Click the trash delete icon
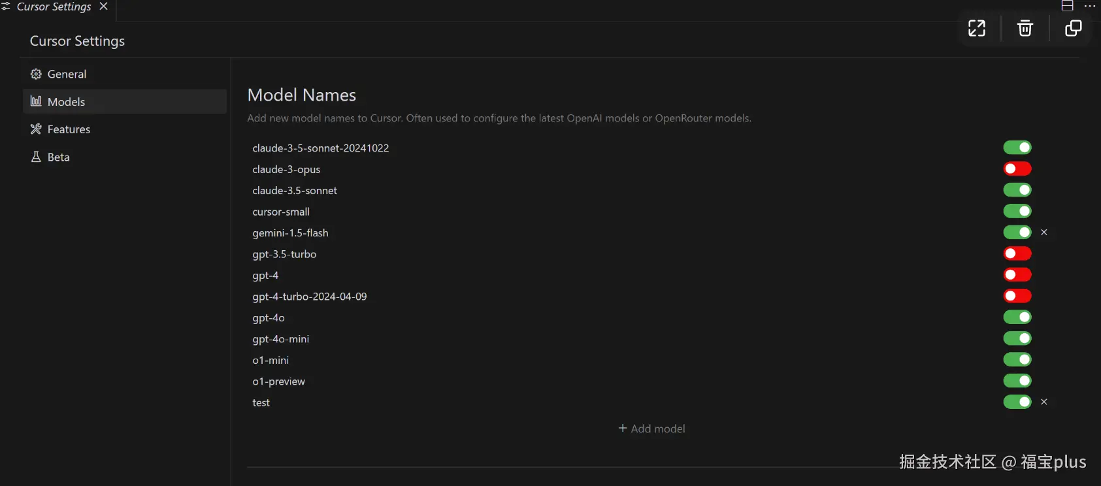1101x486 pixels. 1025,28
